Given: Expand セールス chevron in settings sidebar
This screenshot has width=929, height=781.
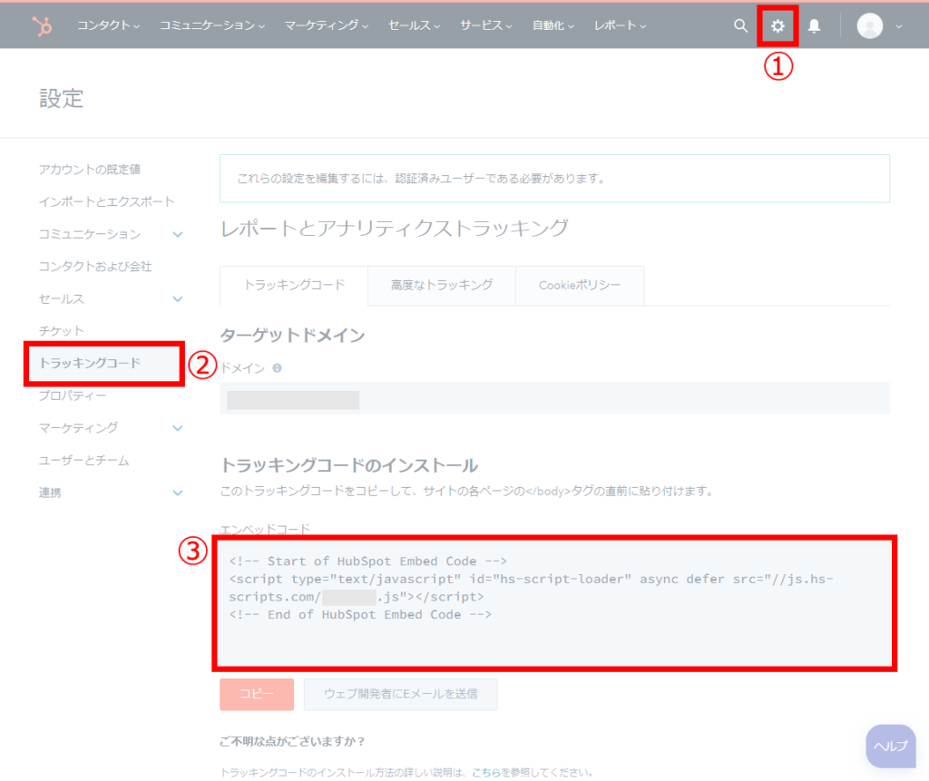Looking at the screenshot, I should coord(177,299).
